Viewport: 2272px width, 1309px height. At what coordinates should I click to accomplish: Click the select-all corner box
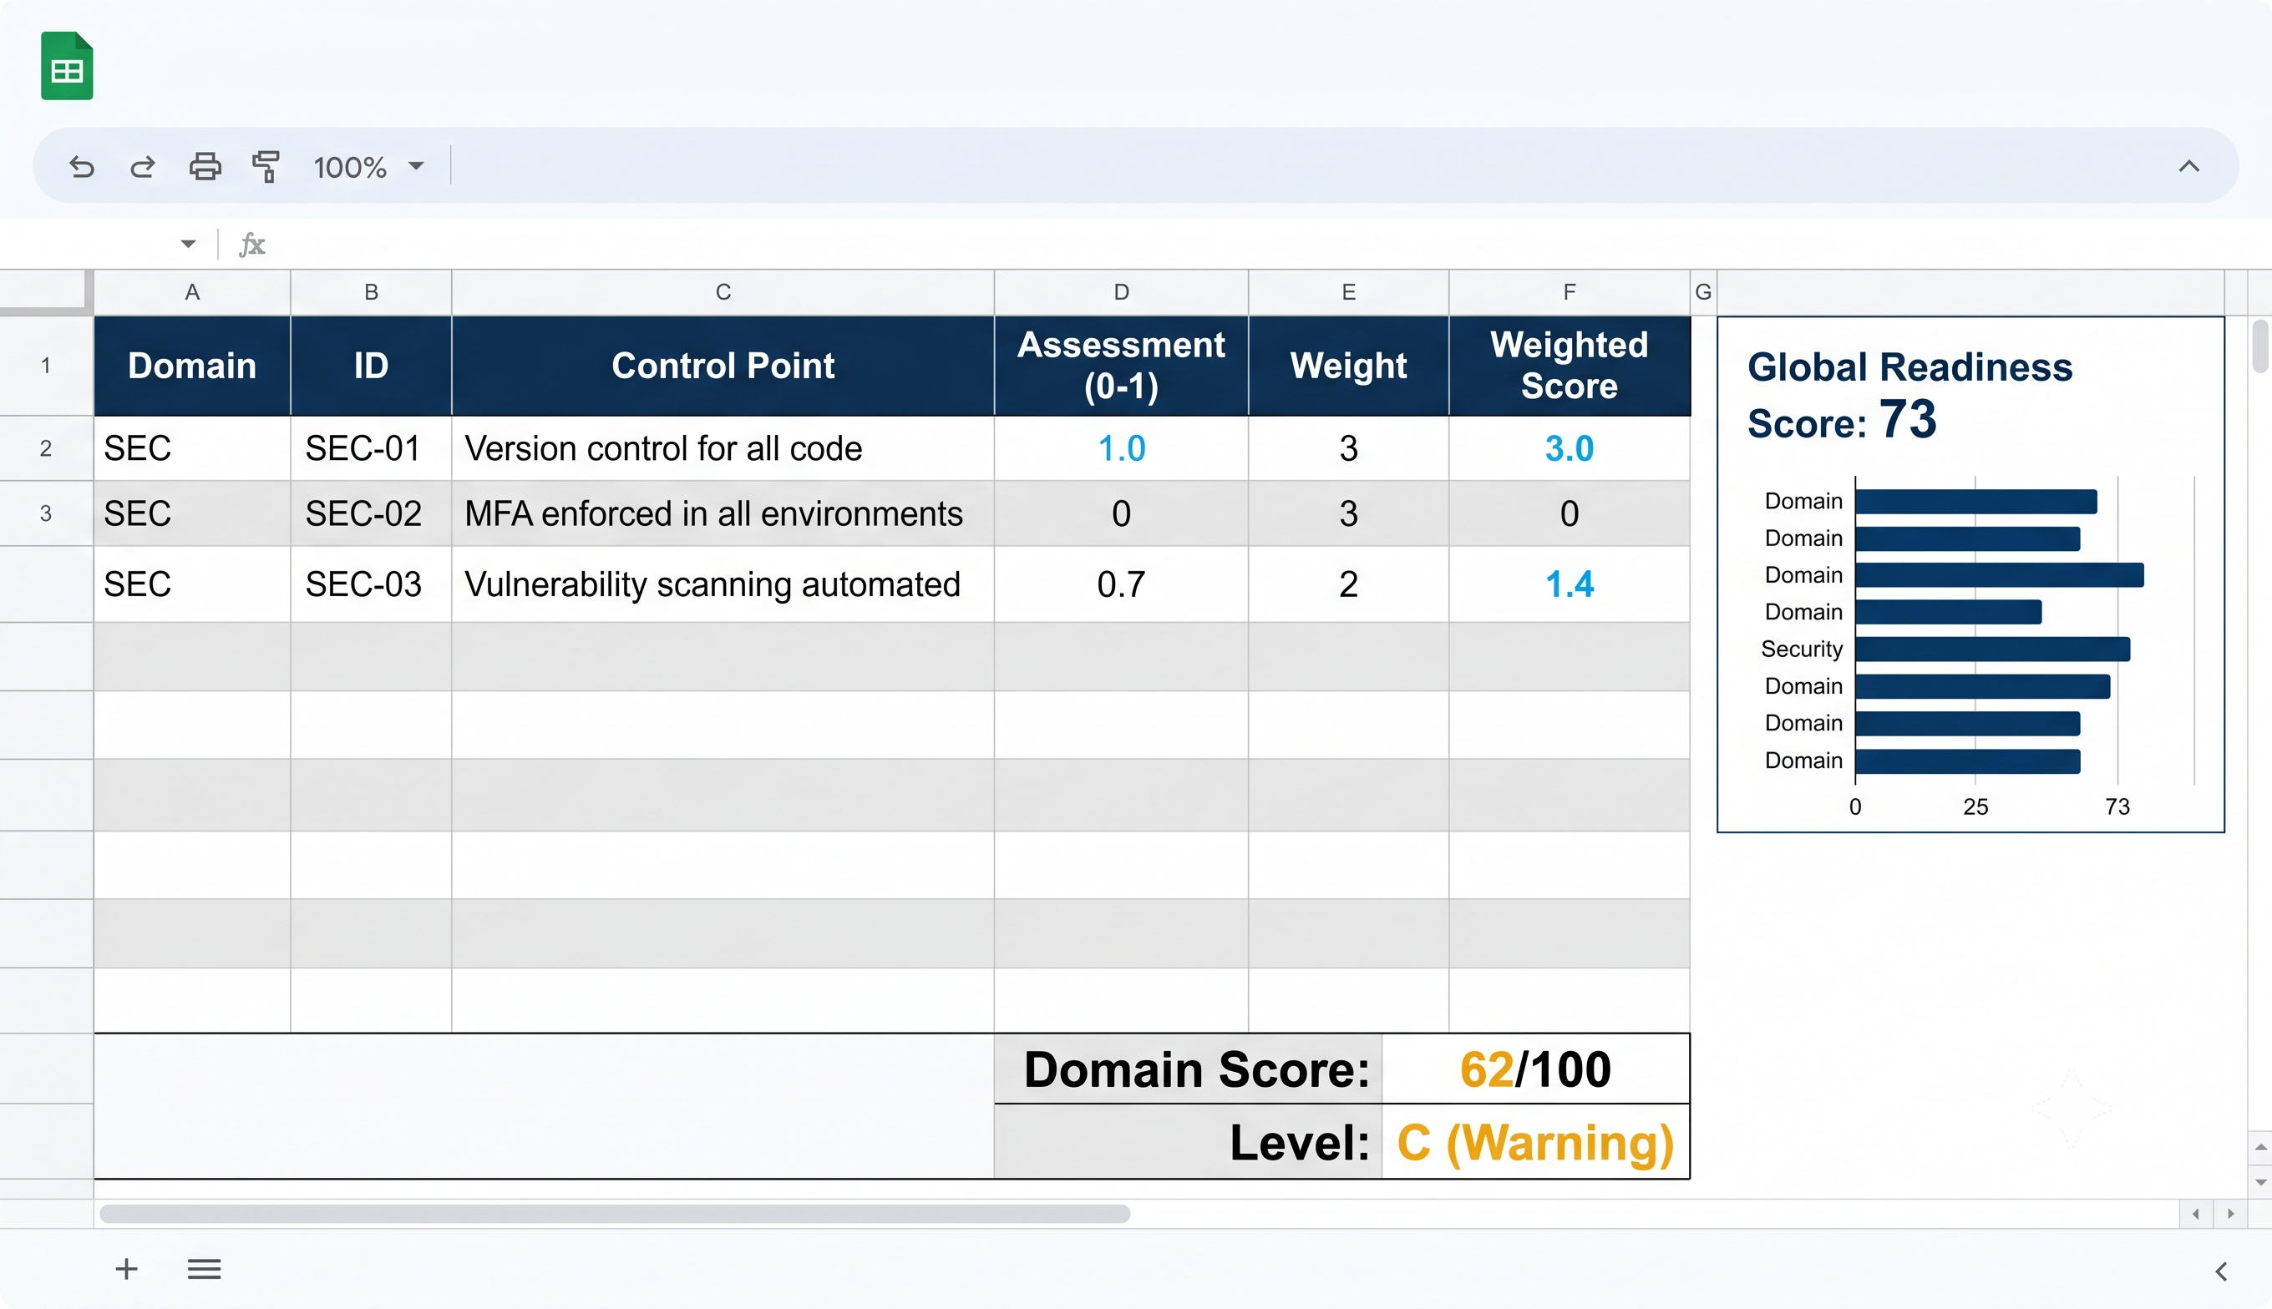coord(46,292)
